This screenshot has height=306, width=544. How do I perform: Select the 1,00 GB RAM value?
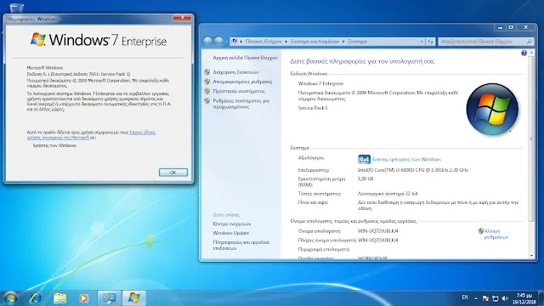(x=365, y=179)
